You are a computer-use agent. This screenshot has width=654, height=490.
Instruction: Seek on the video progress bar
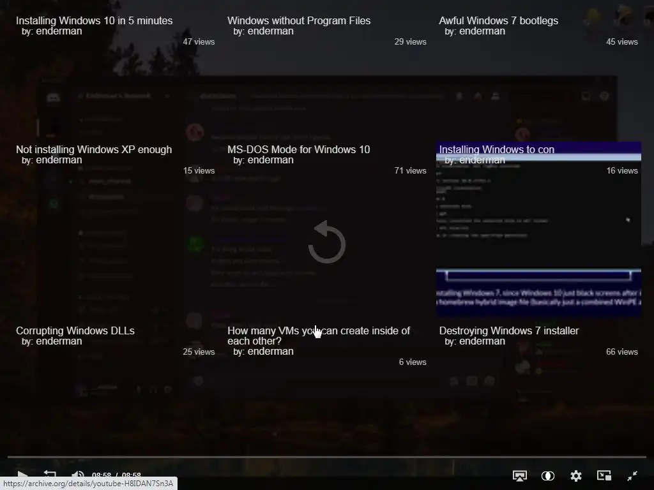(x=327, y=457)
